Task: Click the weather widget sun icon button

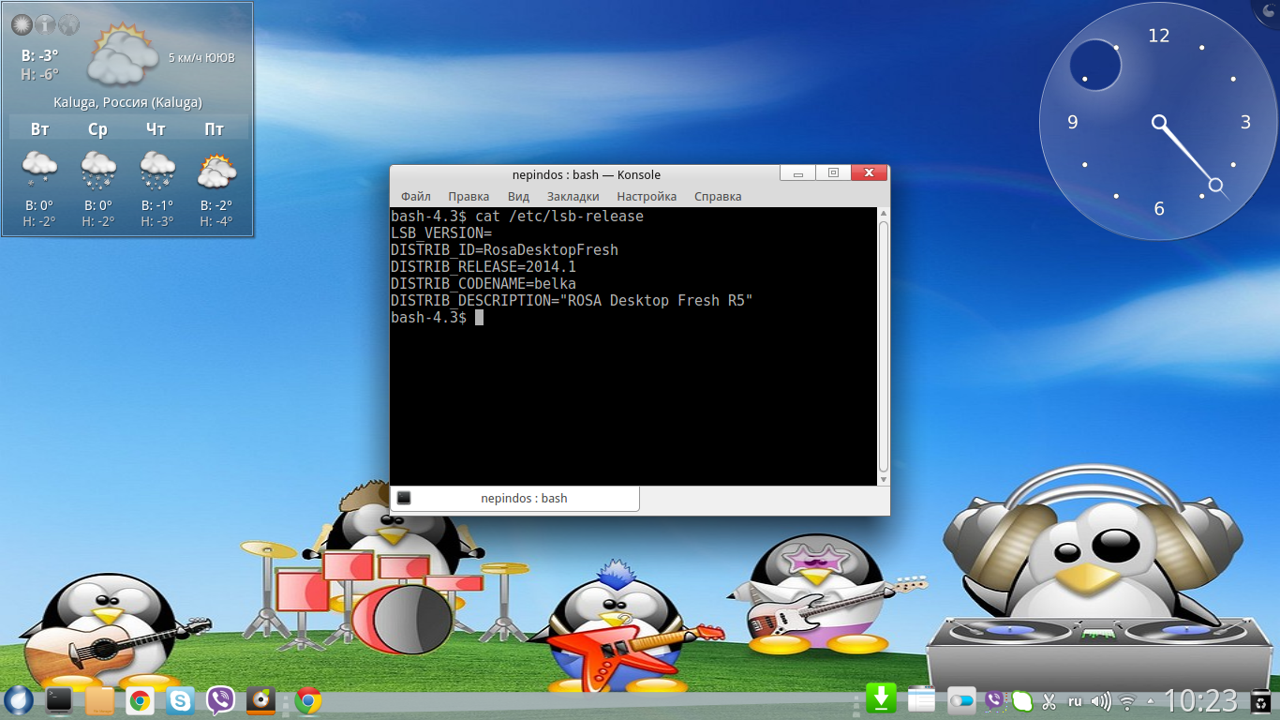Action: (x=22, y=24)
